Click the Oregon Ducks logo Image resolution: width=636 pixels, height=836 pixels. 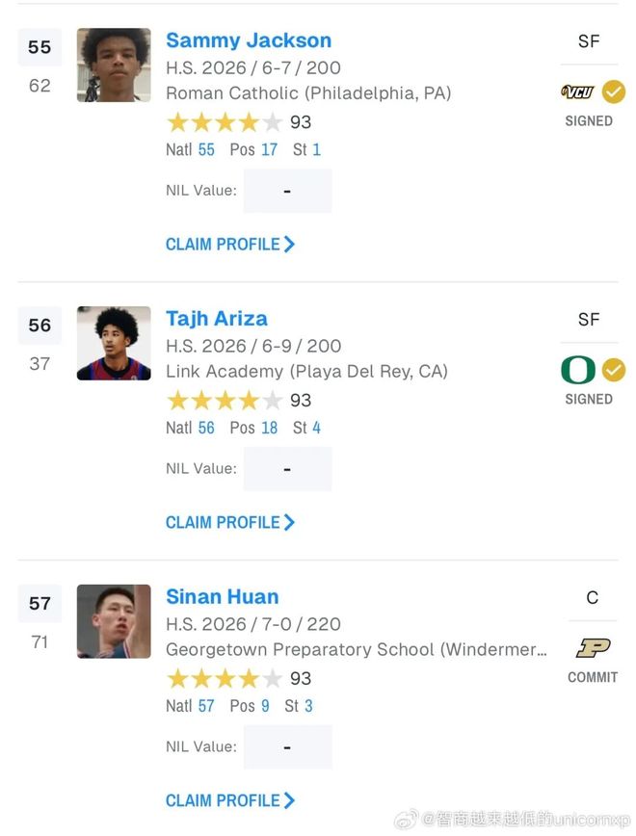[577, 370]
